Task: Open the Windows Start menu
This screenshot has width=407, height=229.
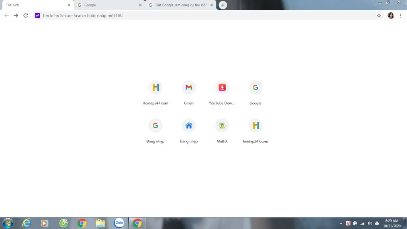Action: pos(8,223)
